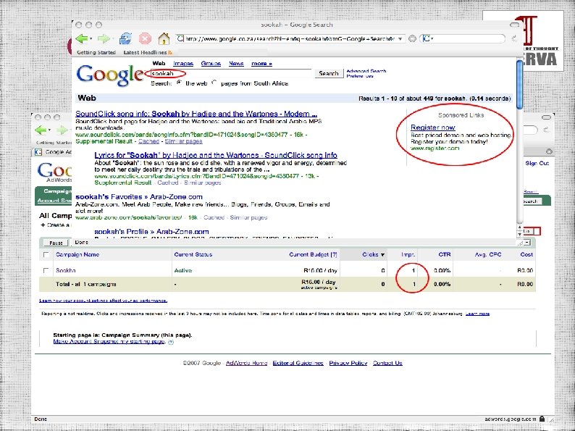Click the Current Budget column header
Screen dimensions: 575x431
point(313,254)
